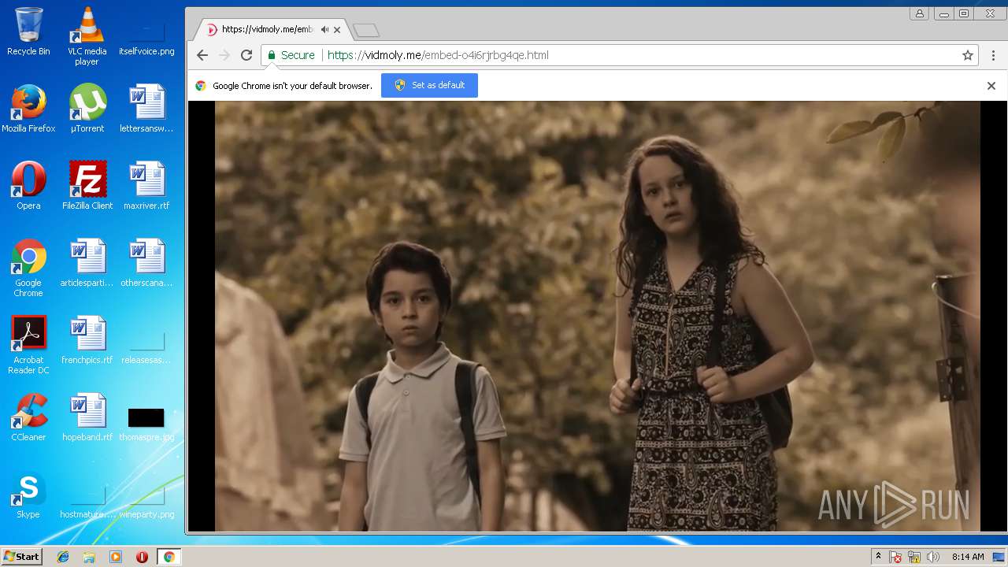
Task: Open Action Center flag notification
Action: click(895, 557)
